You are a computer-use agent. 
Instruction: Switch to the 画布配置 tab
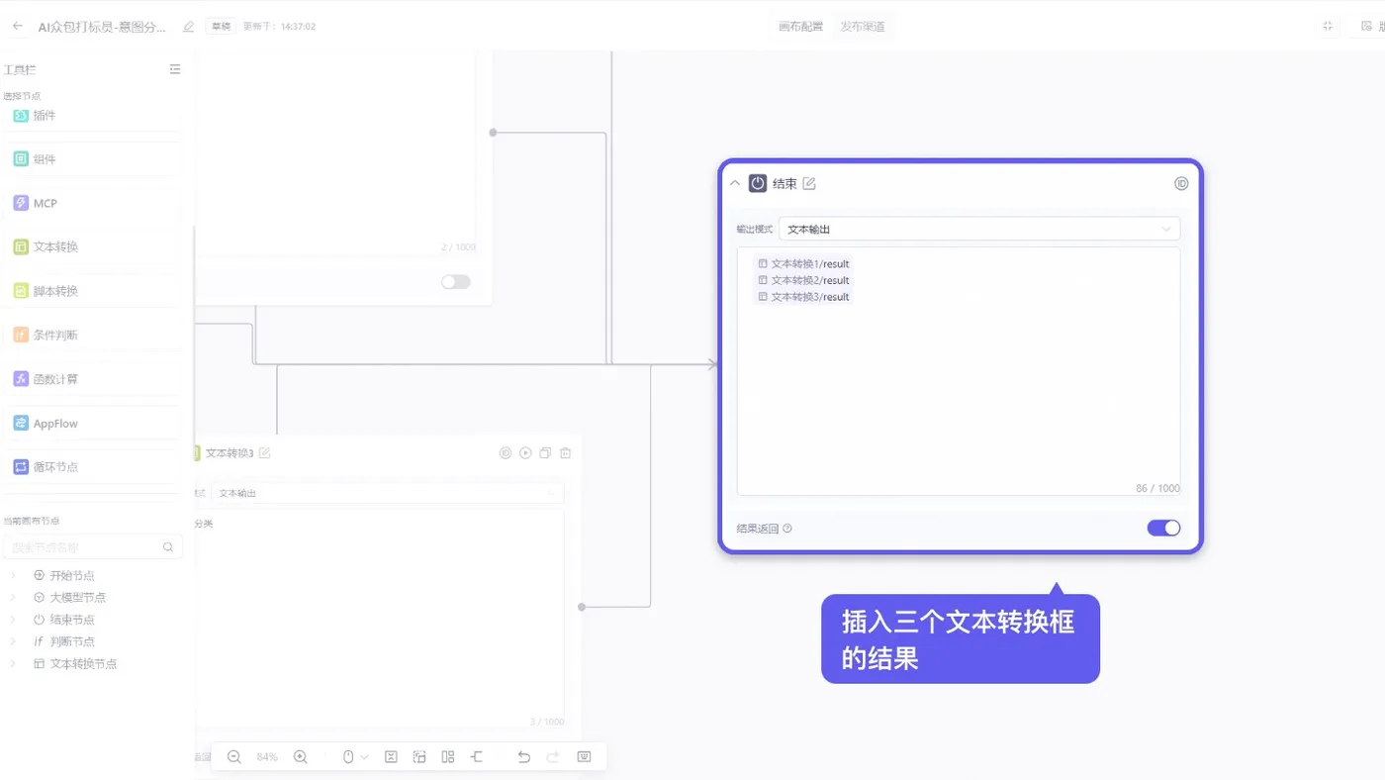(800, 27)
